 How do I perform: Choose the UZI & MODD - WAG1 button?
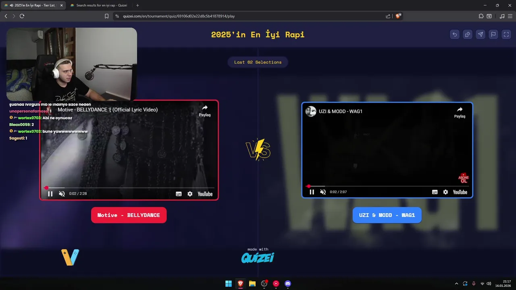[387, 215]
